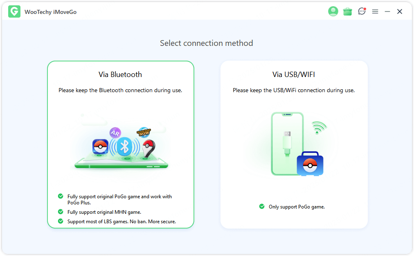Close the iMoveGo window
The image size is (414, 256).
[400, 11]
